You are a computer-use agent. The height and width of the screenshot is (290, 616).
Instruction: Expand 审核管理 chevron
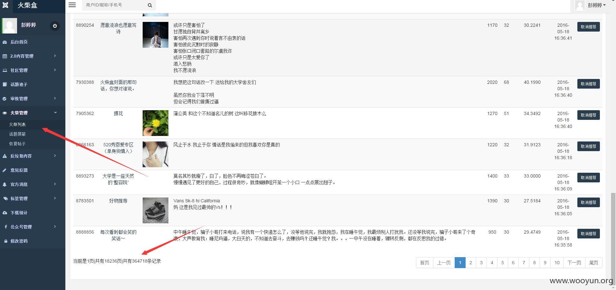(55, 98)
